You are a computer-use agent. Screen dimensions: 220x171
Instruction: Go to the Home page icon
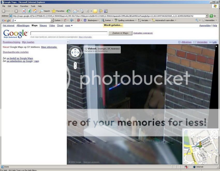point(35,11)
